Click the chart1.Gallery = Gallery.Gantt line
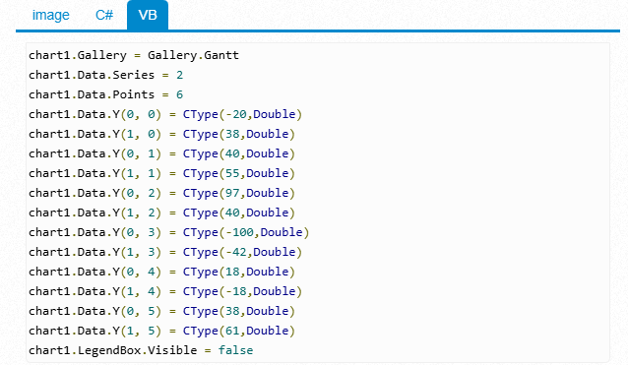This screenshot has height=365, width=628. 134,55
